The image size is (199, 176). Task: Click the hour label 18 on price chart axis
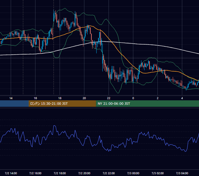coord(60,98)
